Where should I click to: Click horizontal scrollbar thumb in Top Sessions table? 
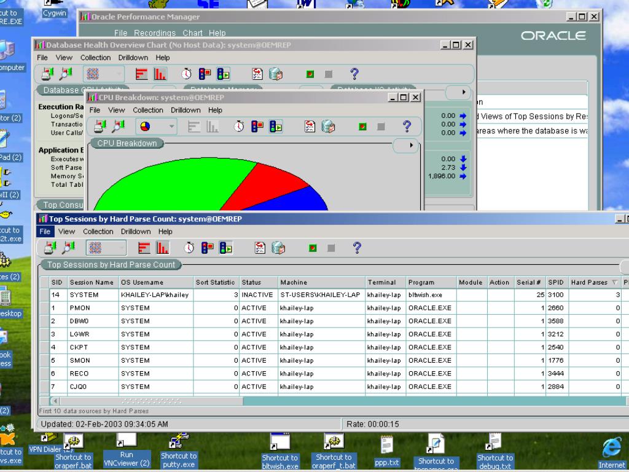(x=152, y=401)
